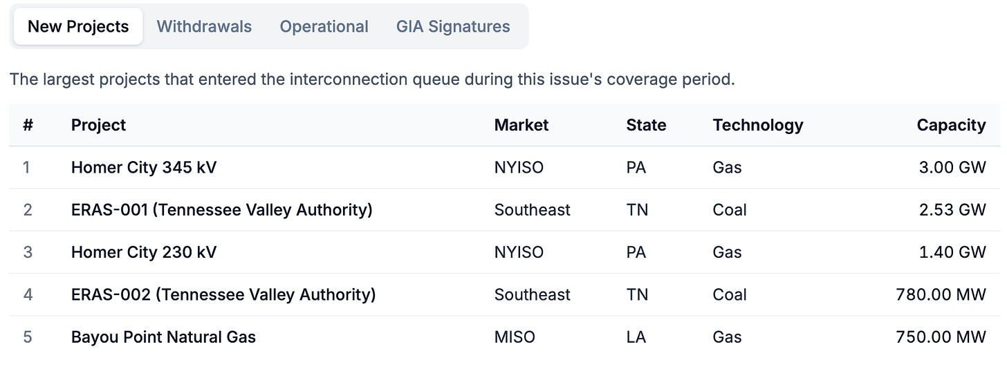The width and height of the screenshot is (1007, 369).
Task: Click the Capacity column header
Action: (x=951, y=125)
